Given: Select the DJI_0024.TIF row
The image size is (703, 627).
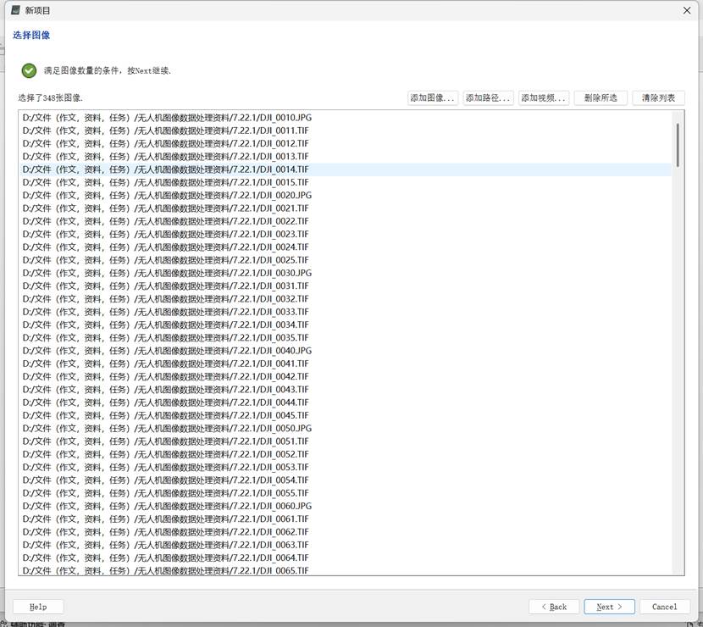Looking at the screenshot, I should pos(346,247).
